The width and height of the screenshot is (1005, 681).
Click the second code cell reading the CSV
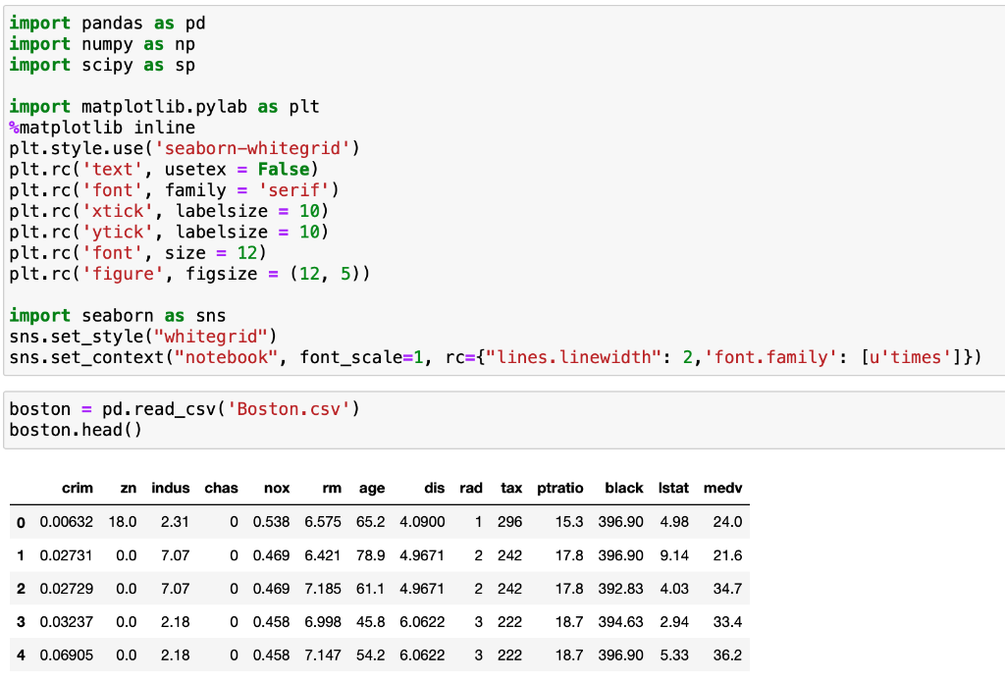(x=589, y=418)
